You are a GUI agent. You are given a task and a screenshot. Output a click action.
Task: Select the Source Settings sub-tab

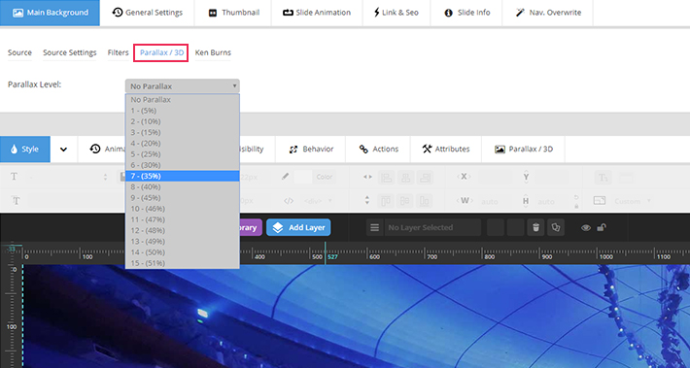pos(70,52)
